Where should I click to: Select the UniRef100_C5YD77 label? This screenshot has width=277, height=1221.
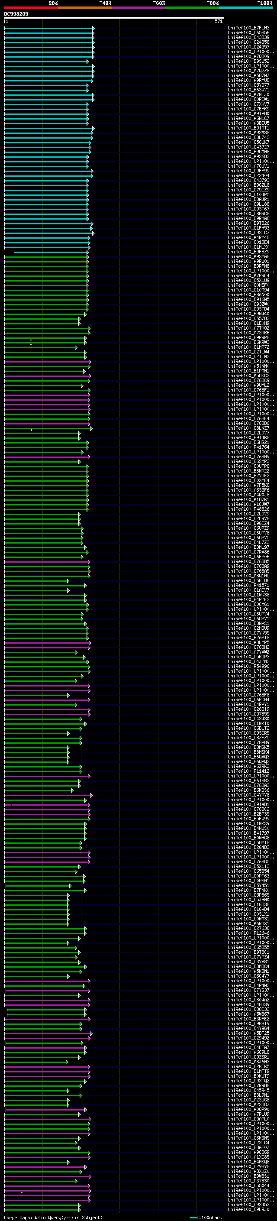pos(248,85)
